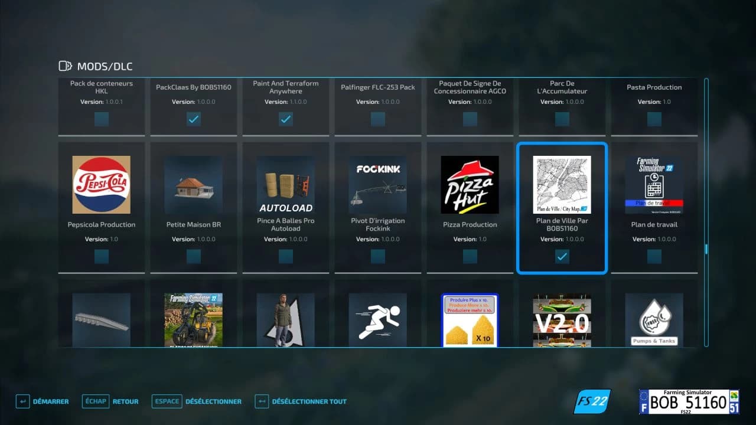
Task: Enable the Pepsicola Production checkbox
Action: 102,256
